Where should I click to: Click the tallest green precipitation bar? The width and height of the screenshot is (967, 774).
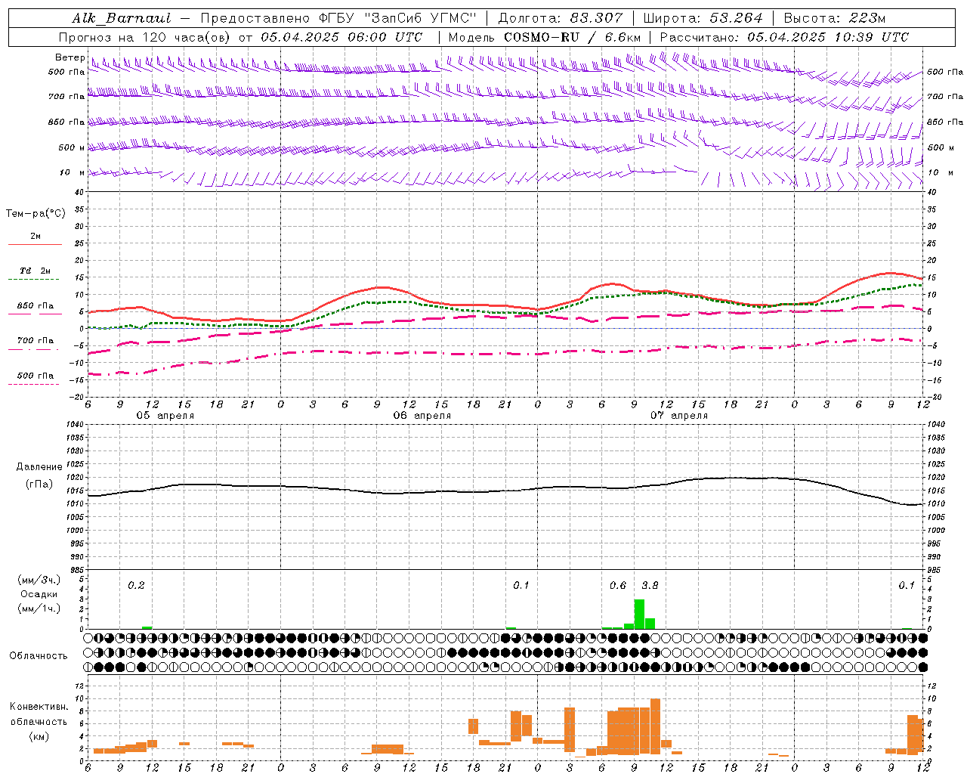coord(639,614)
